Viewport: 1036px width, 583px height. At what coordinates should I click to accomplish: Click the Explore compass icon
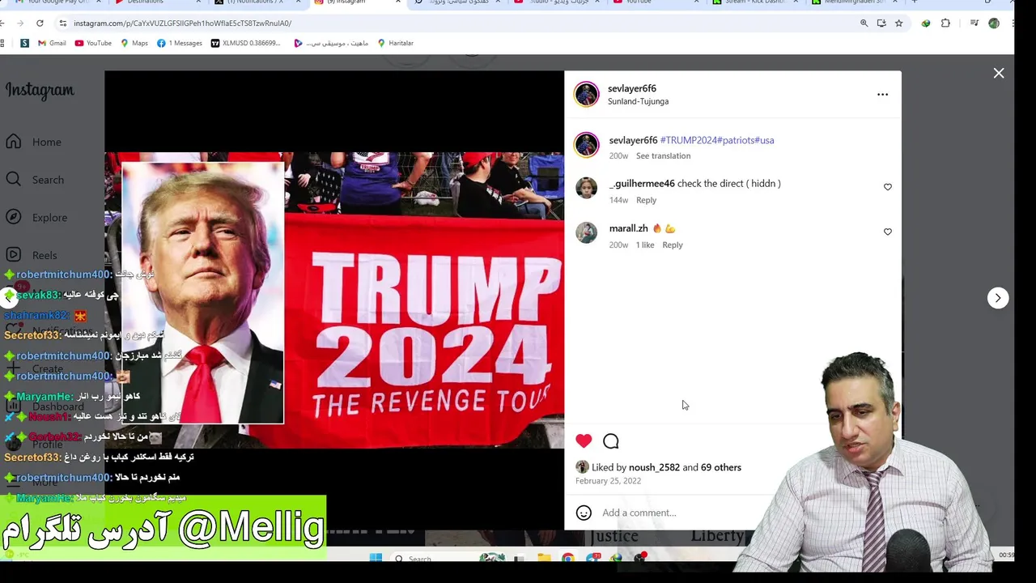click(14, 217)
